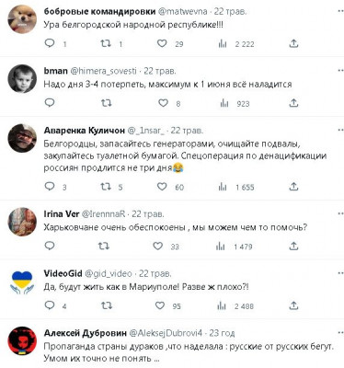The height and width of the screenshot is (368, 344).
Task: Open the bman avatar photo
Action: click(22, 79)
